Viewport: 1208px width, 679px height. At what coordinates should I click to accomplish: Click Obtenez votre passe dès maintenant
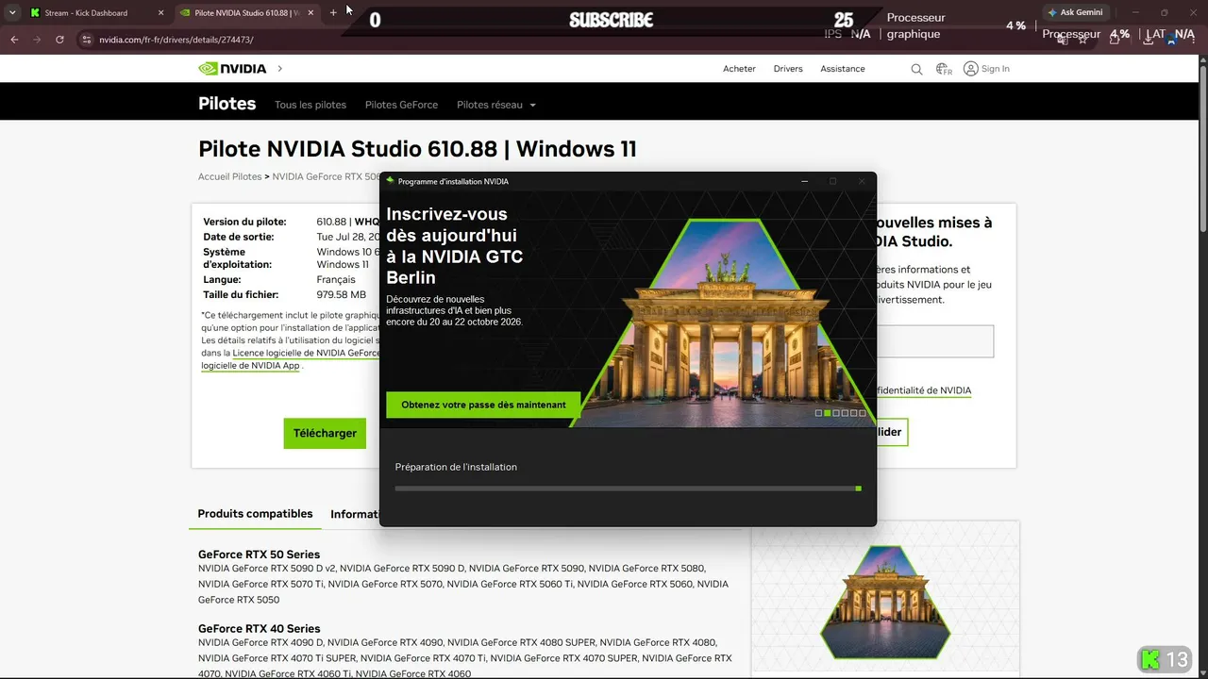point(483,405)
